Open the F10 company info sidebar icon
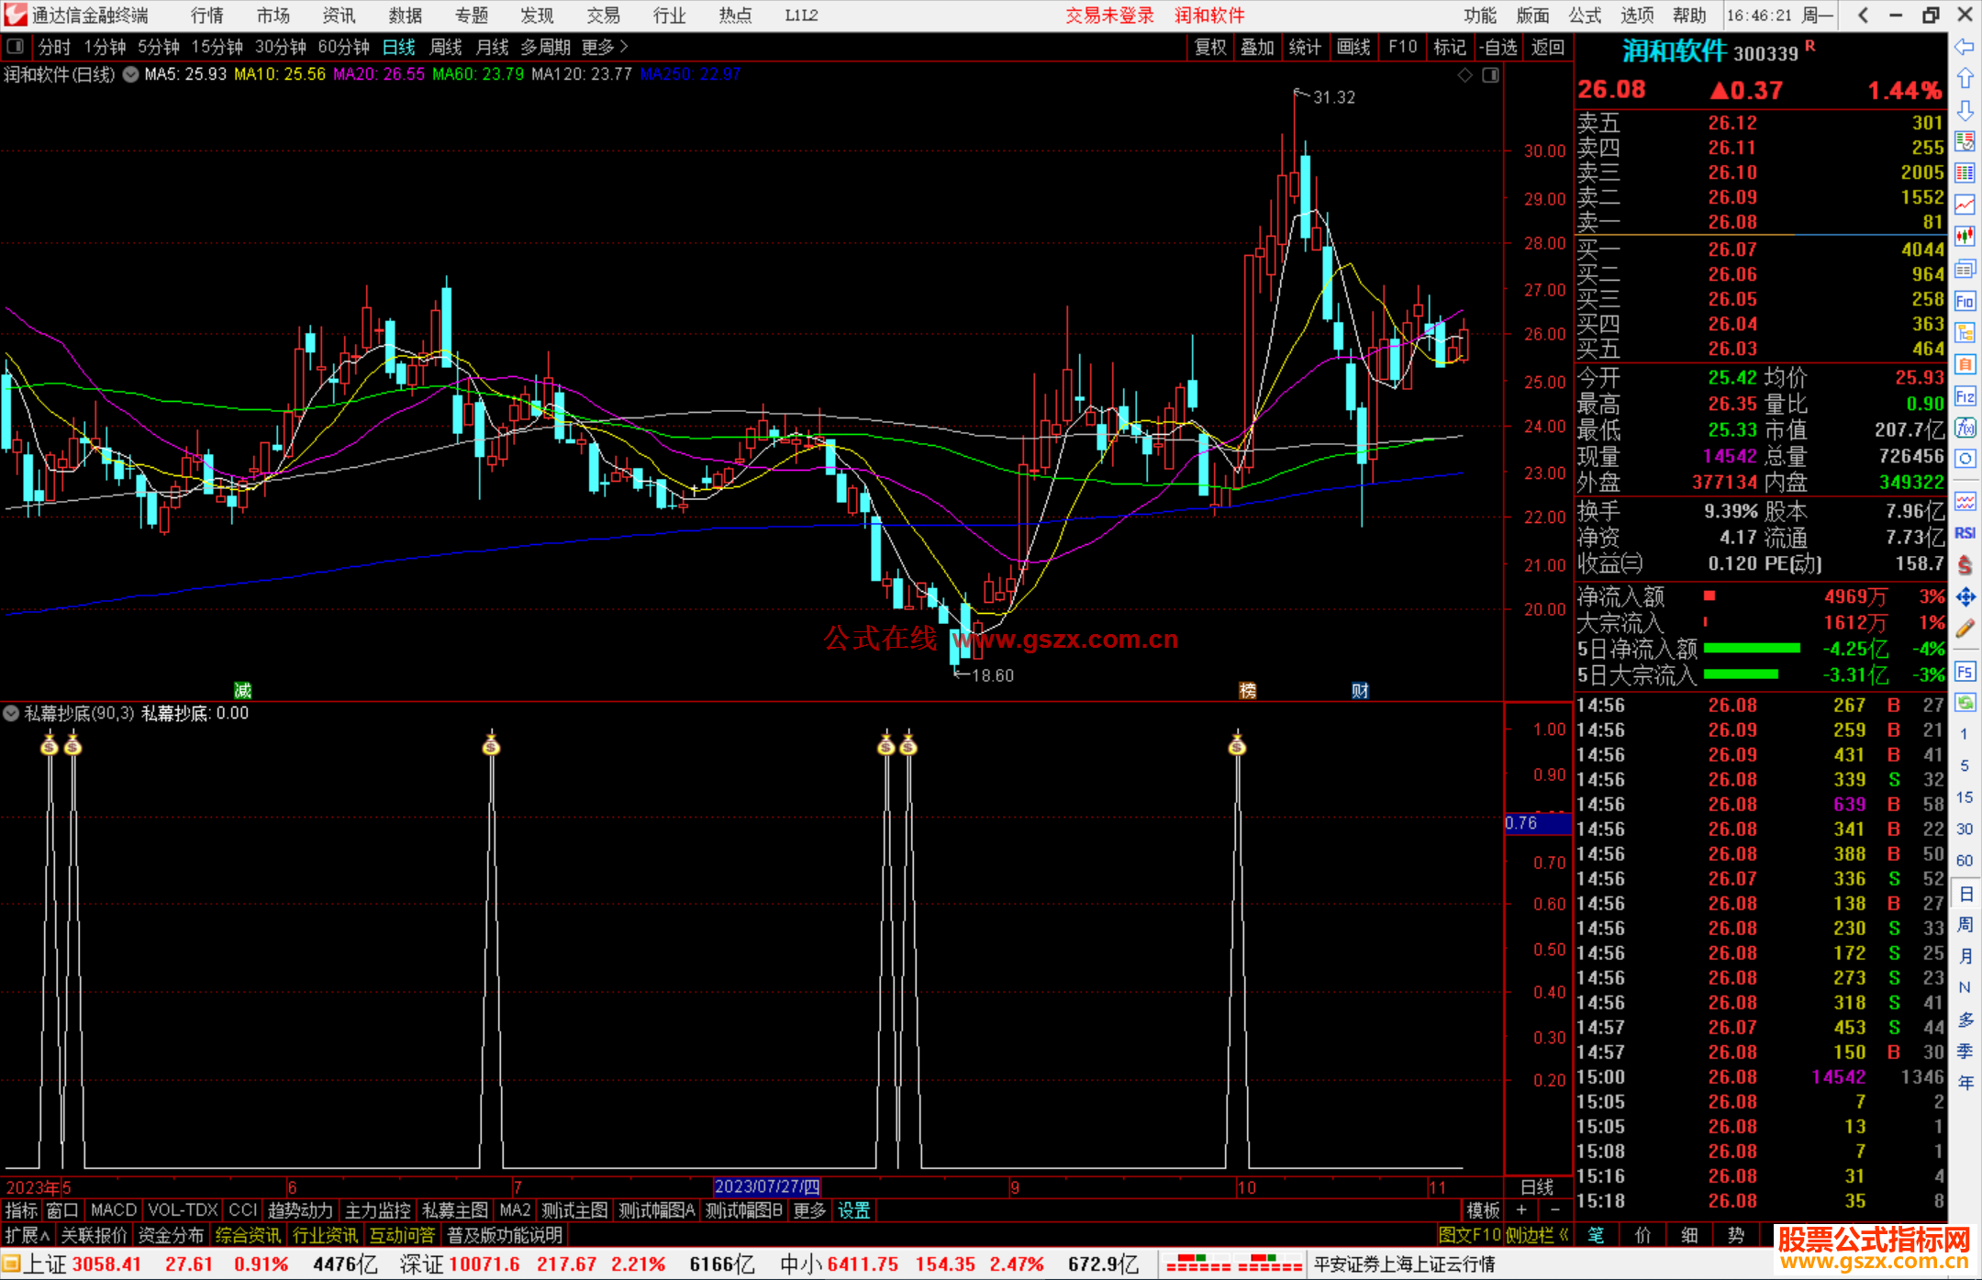The width and height of the screenshot is (1982, 1280). click(1965, 301)
